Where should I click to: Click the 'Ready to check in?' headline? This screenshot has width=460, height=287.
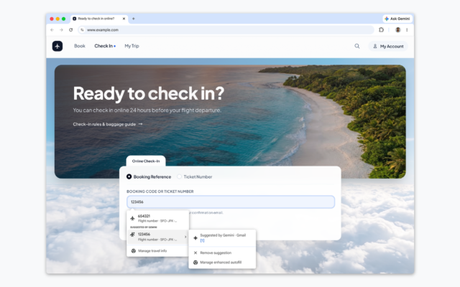pyautogui.click(x=149, y=93)
